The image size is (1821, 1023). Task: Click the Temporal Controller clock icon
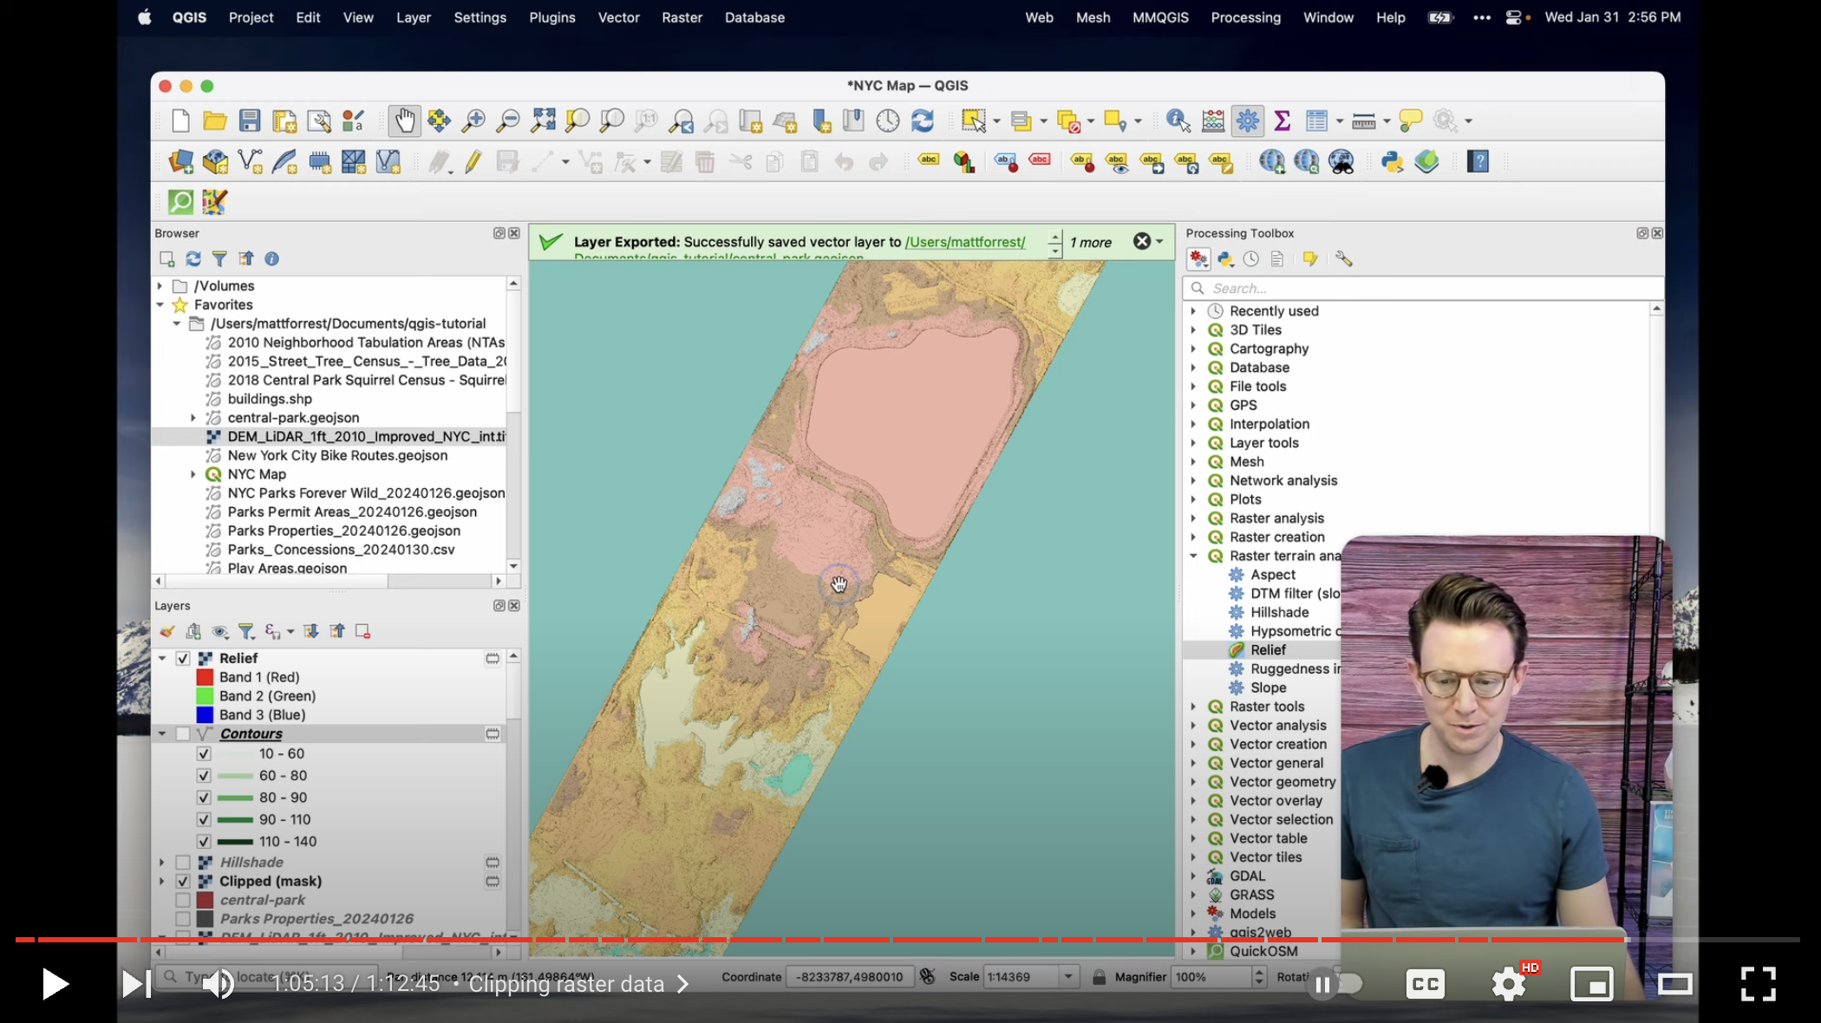(888, 121)
